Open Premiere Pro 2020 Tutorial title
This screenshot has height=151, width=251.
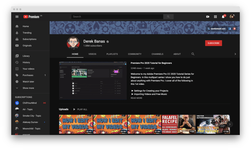(x=151, y=63)
